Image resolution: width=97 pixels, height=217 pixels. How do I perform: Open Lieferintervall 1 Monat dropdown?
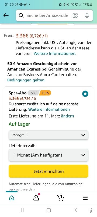[48, 155]
